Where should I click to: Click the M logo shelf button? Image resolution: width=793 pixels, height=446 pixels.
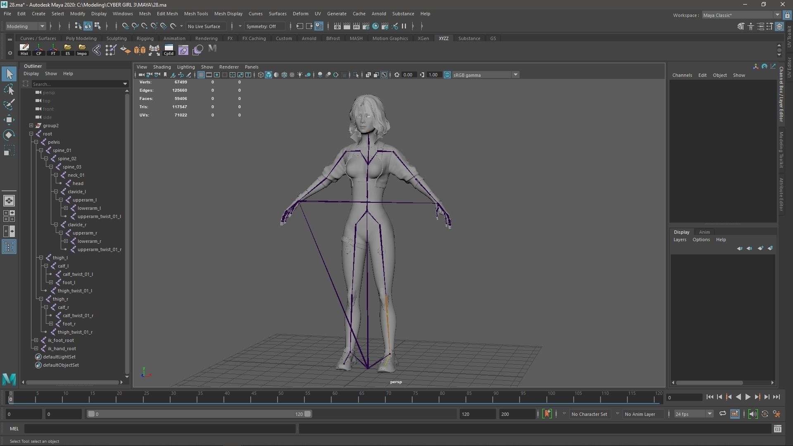click(212, 49)
